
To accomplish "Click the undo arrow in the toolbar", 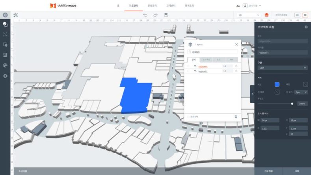I will [145, 15].
